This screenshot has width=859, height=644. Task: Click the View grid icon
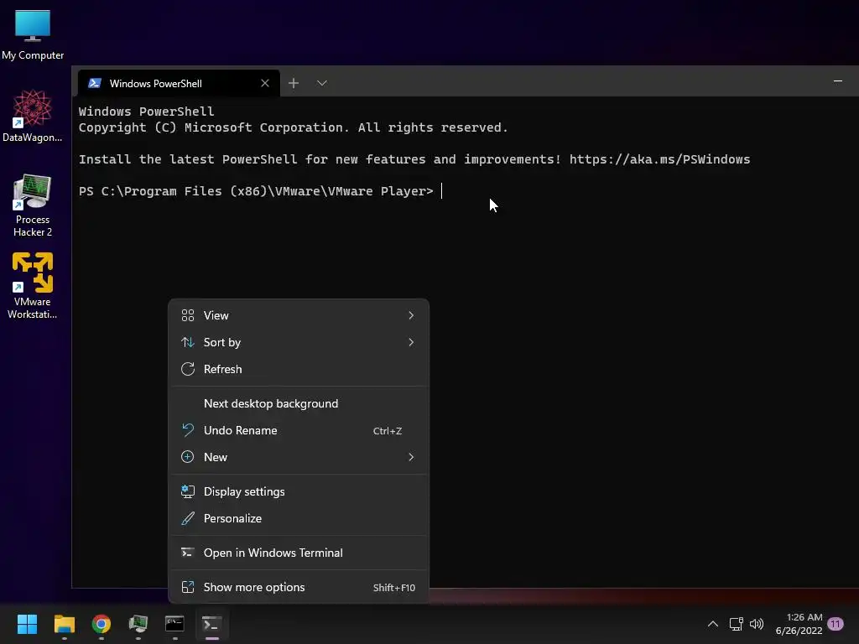[188, 315]
